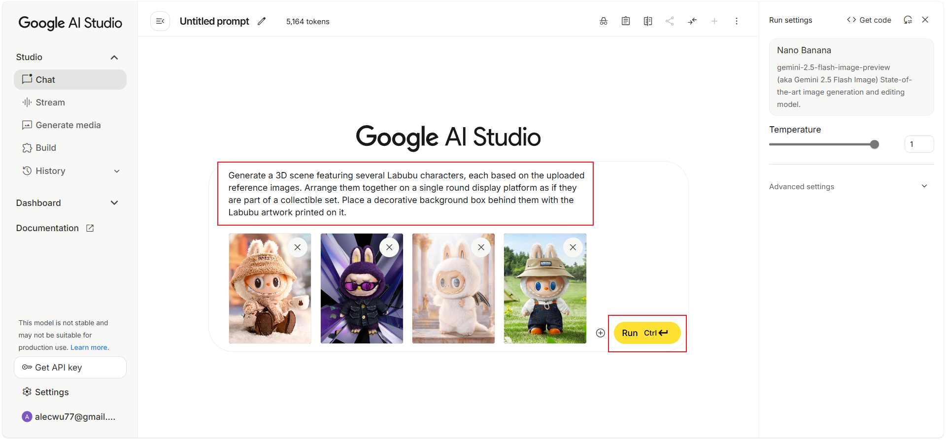Viewport: 946px width, 440px height.
Task: Close the Run settings panel
Action: (925, 20)
